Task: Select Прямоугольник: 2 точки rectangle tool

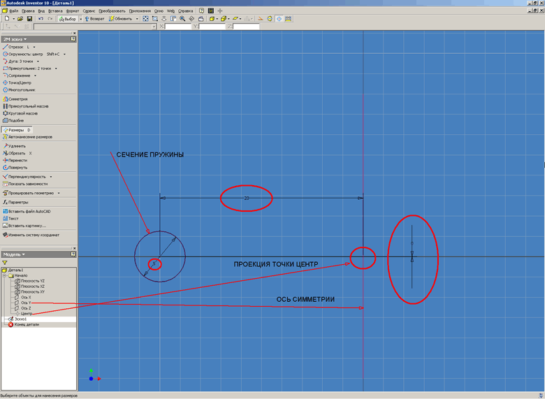Action: coord(27,68)
